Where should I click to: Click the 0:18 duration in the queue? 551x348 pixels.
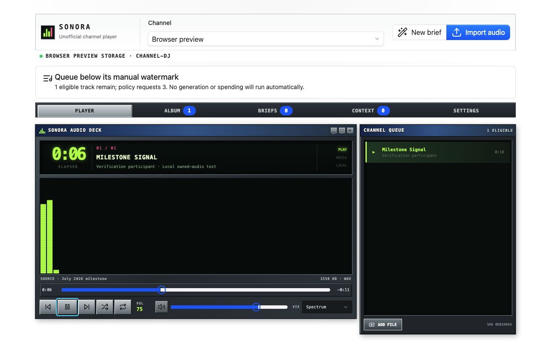pos(499,152)
